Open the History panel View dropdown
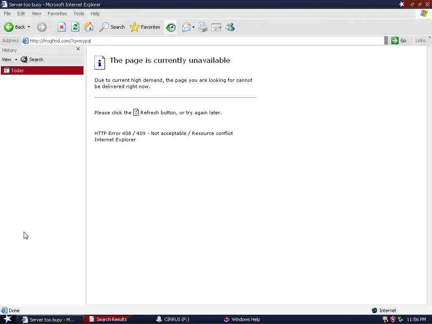The image size is (432, 324). [x=9, y=59]
